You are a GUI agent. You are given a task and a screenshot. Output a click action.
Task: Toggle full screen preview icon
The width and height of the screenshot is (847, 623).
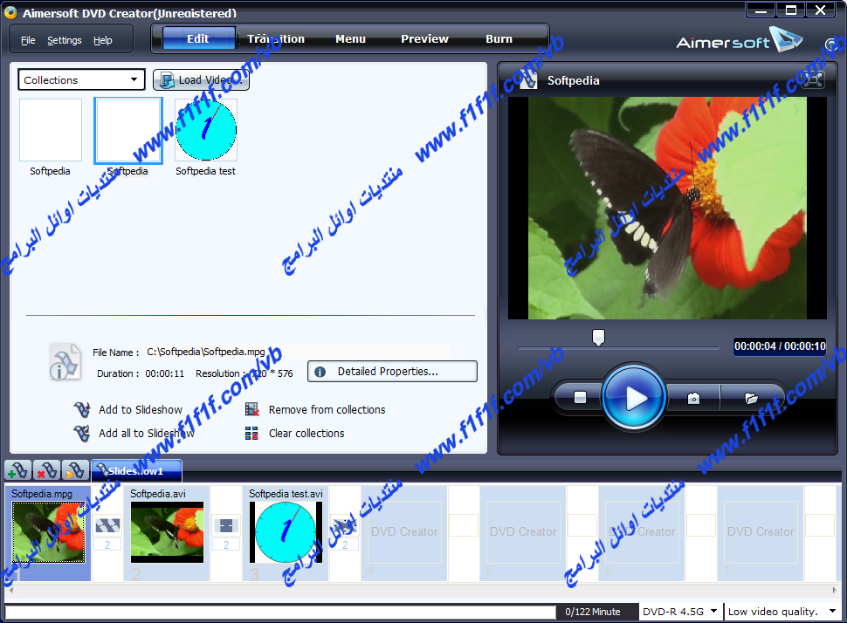click(x=813, y=80)
